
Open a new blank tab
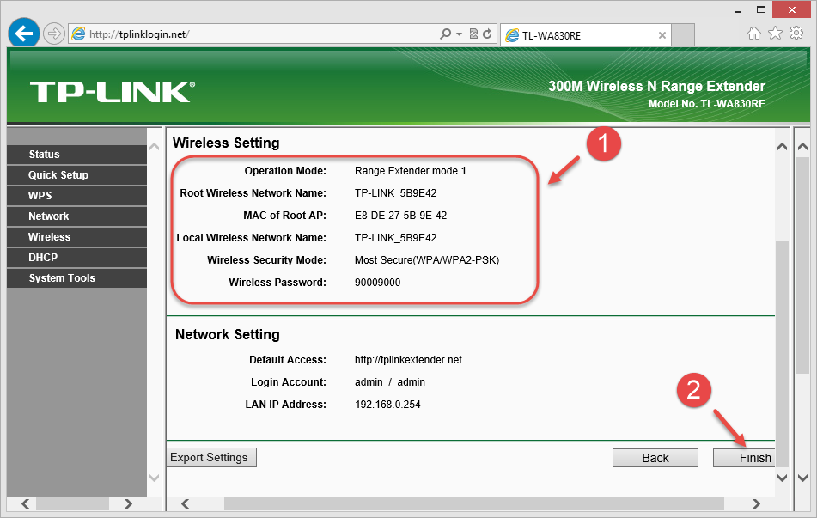click(683, 35)
